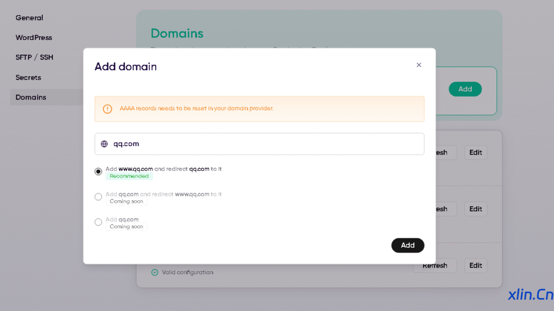Open the General settings section

click(29, 18)
